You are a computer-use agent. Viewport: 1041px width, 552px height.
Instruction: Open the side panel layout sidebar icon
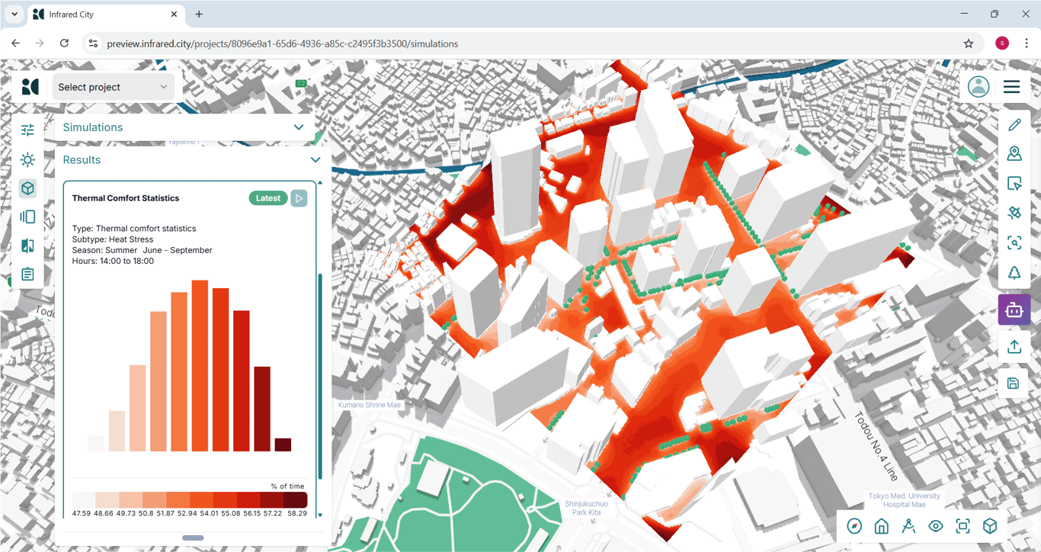pyautogui.click(x=28, y=217)
